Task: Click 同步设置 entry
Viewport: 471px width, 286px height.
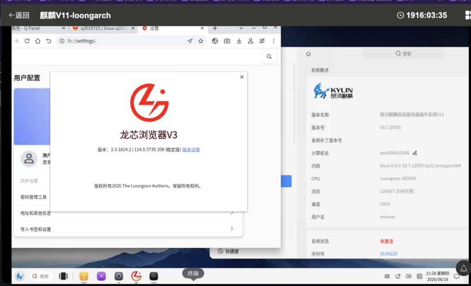Action: pyautogui.click(x=29, y=181)
